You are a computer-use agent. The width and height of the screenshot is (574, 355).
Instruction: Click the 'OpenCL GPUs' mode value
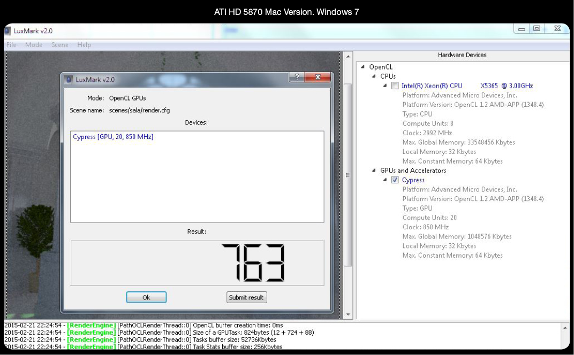[x=127, y=98]
